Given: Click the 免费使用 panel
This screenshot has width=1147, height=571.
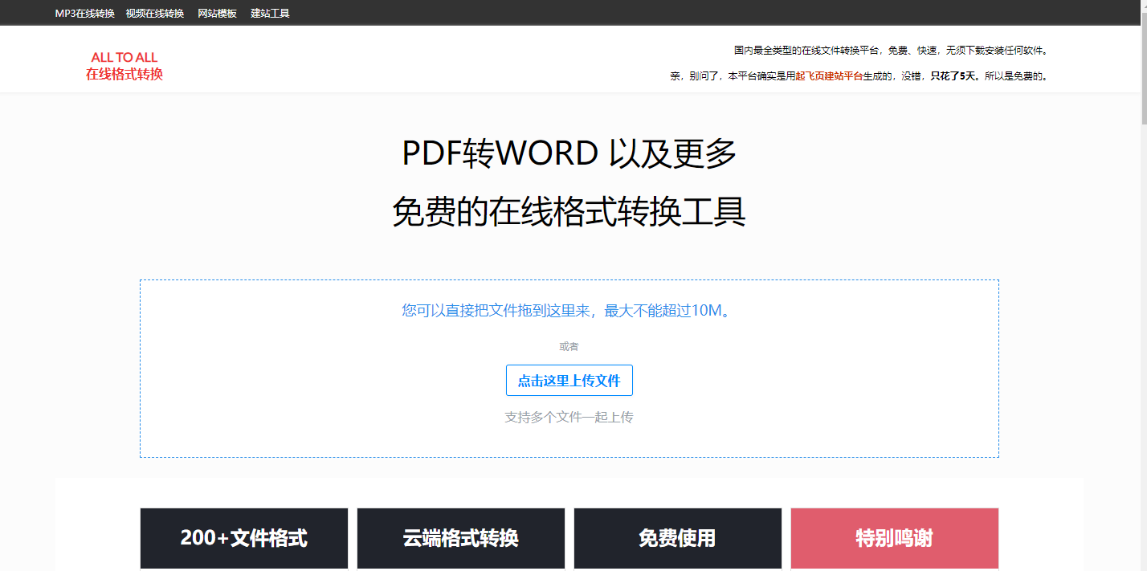Looking at the screenshot, I should (x=677, y=538).
